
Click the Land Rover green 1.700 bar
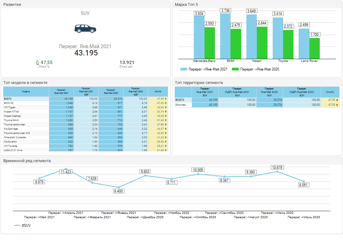pos(314,48)
